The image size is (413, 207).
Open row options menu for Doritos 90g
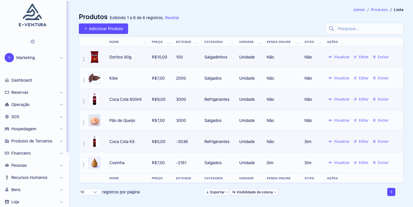[84, 59]
